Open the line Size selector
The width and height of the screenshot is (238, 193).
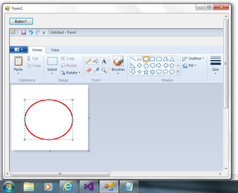tap(215, 65)
